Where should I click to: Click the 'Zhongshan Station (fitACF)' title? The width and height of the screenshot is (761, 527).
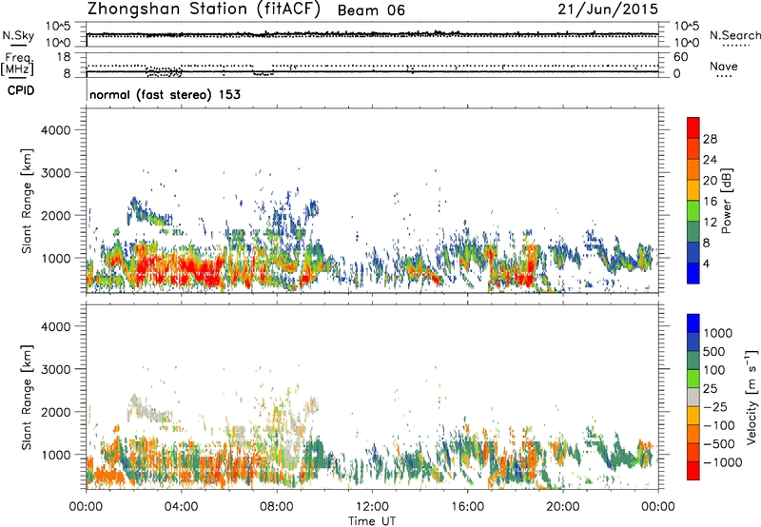click(204, 10)
